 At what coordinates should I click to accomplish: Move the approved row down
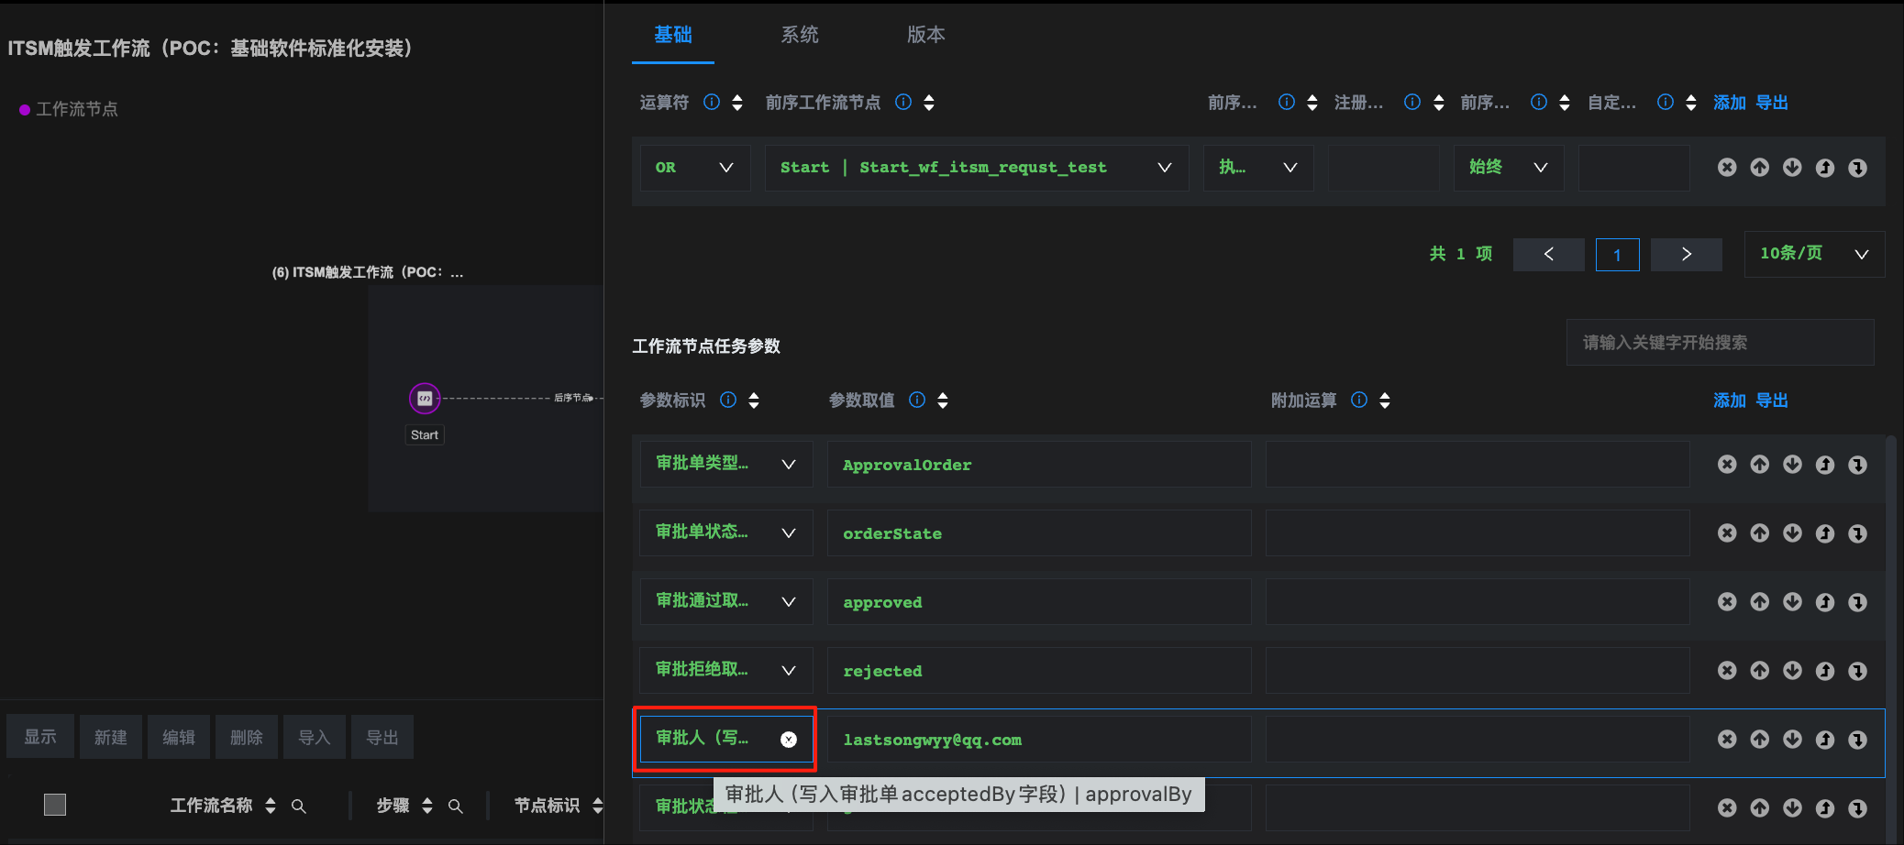pyautogui.click(x=1792, y=602)
